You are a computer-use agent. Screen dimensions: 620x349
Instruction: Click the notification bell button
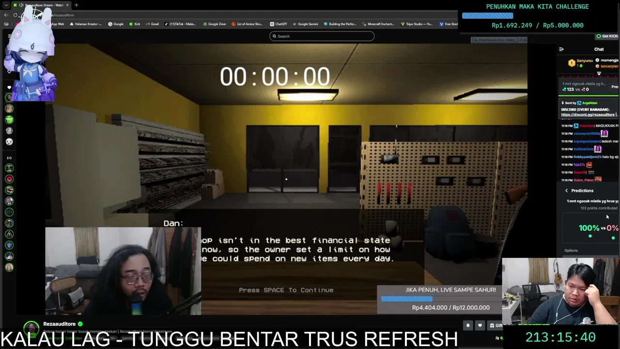tap(468, 325)
